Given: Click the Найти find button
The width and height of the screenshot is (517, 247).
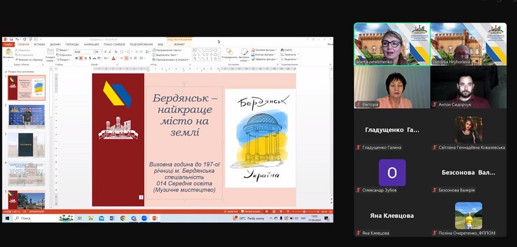Looking at the screenshot, I should (286, 50).
